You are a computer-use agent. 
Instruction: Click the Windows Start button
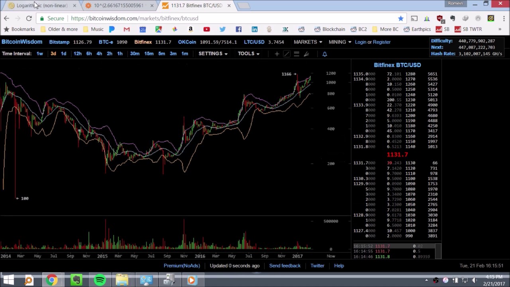[x=8, y=280]
